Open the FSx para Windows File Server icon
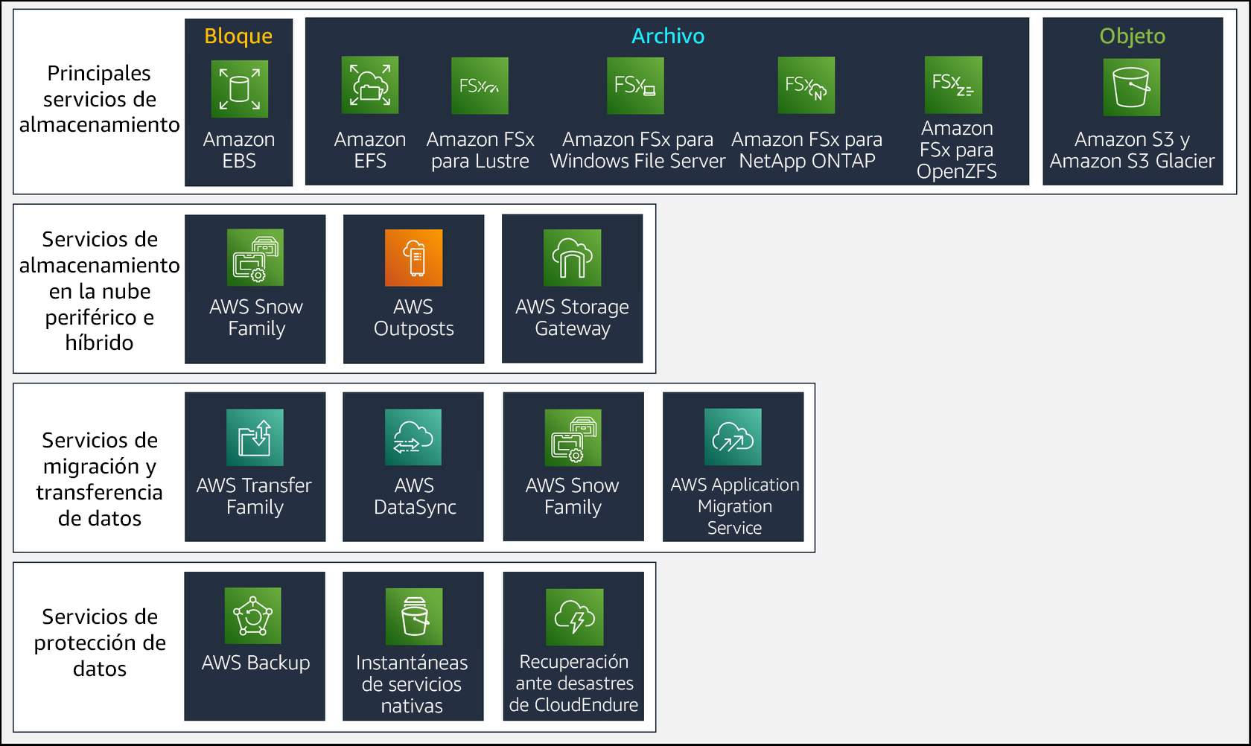Viewport: 1251px width, 746px height. tap(635, 86)
